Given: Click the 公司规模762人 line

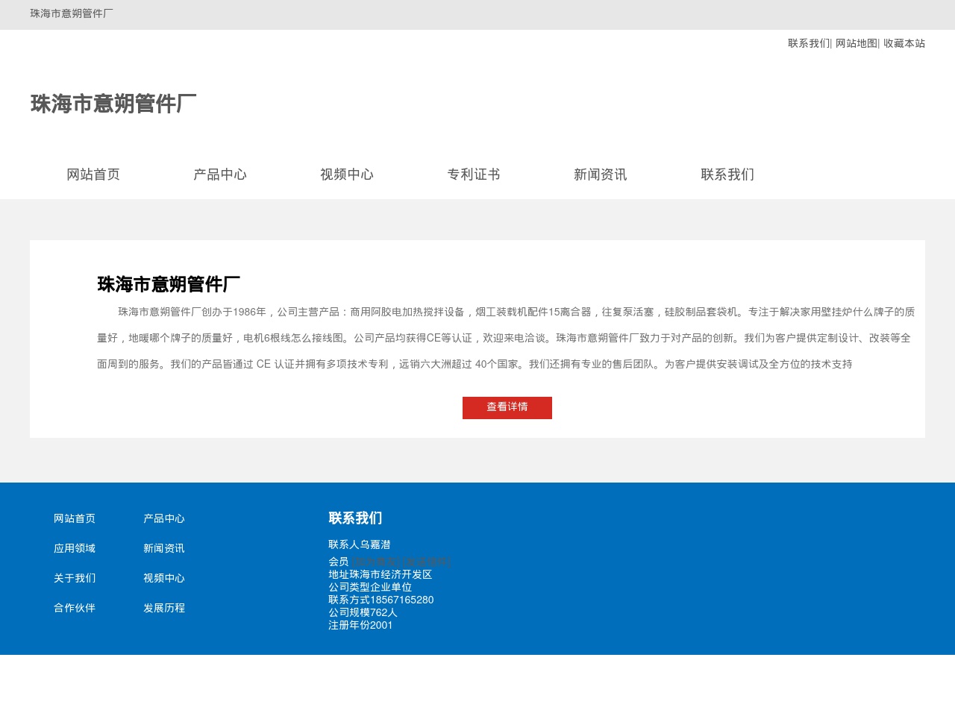Looking at the screenshot, I should (x=363, y=612).
